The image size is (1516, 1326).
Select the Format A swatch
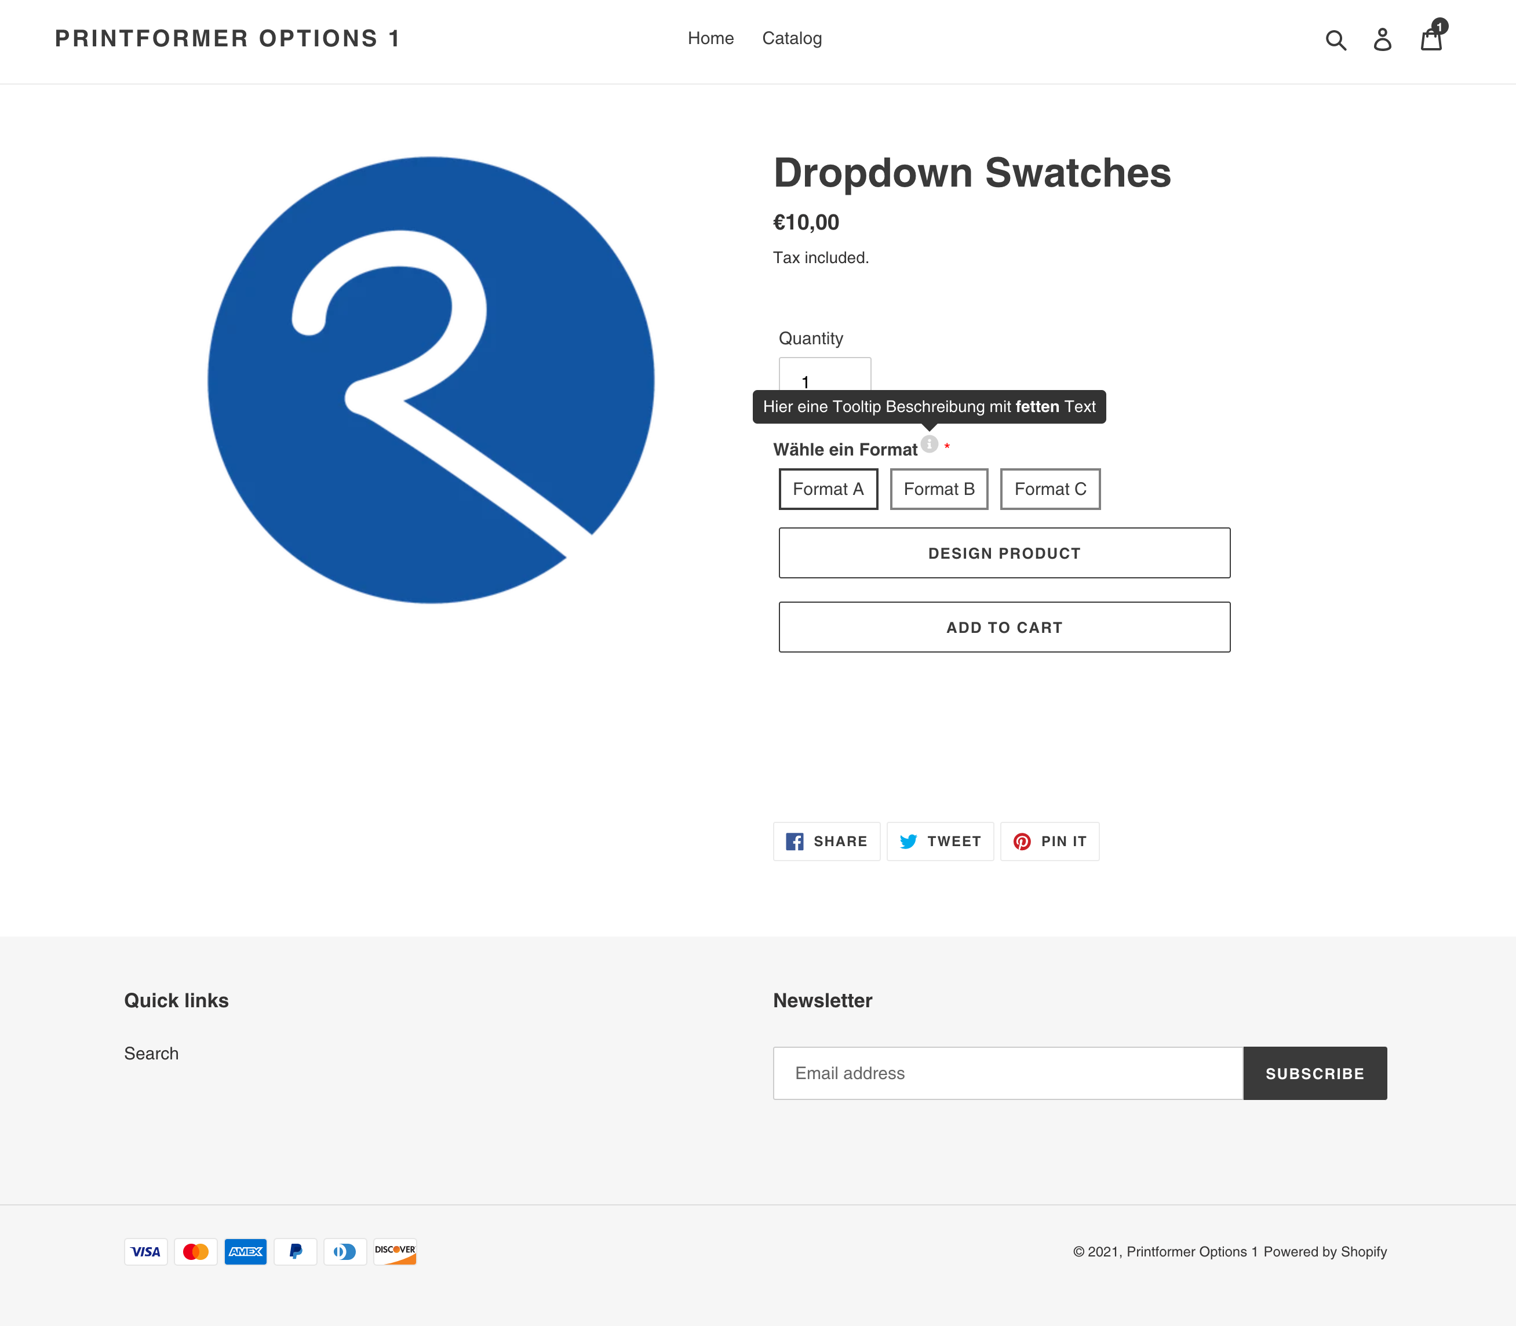tap(828, 489)
